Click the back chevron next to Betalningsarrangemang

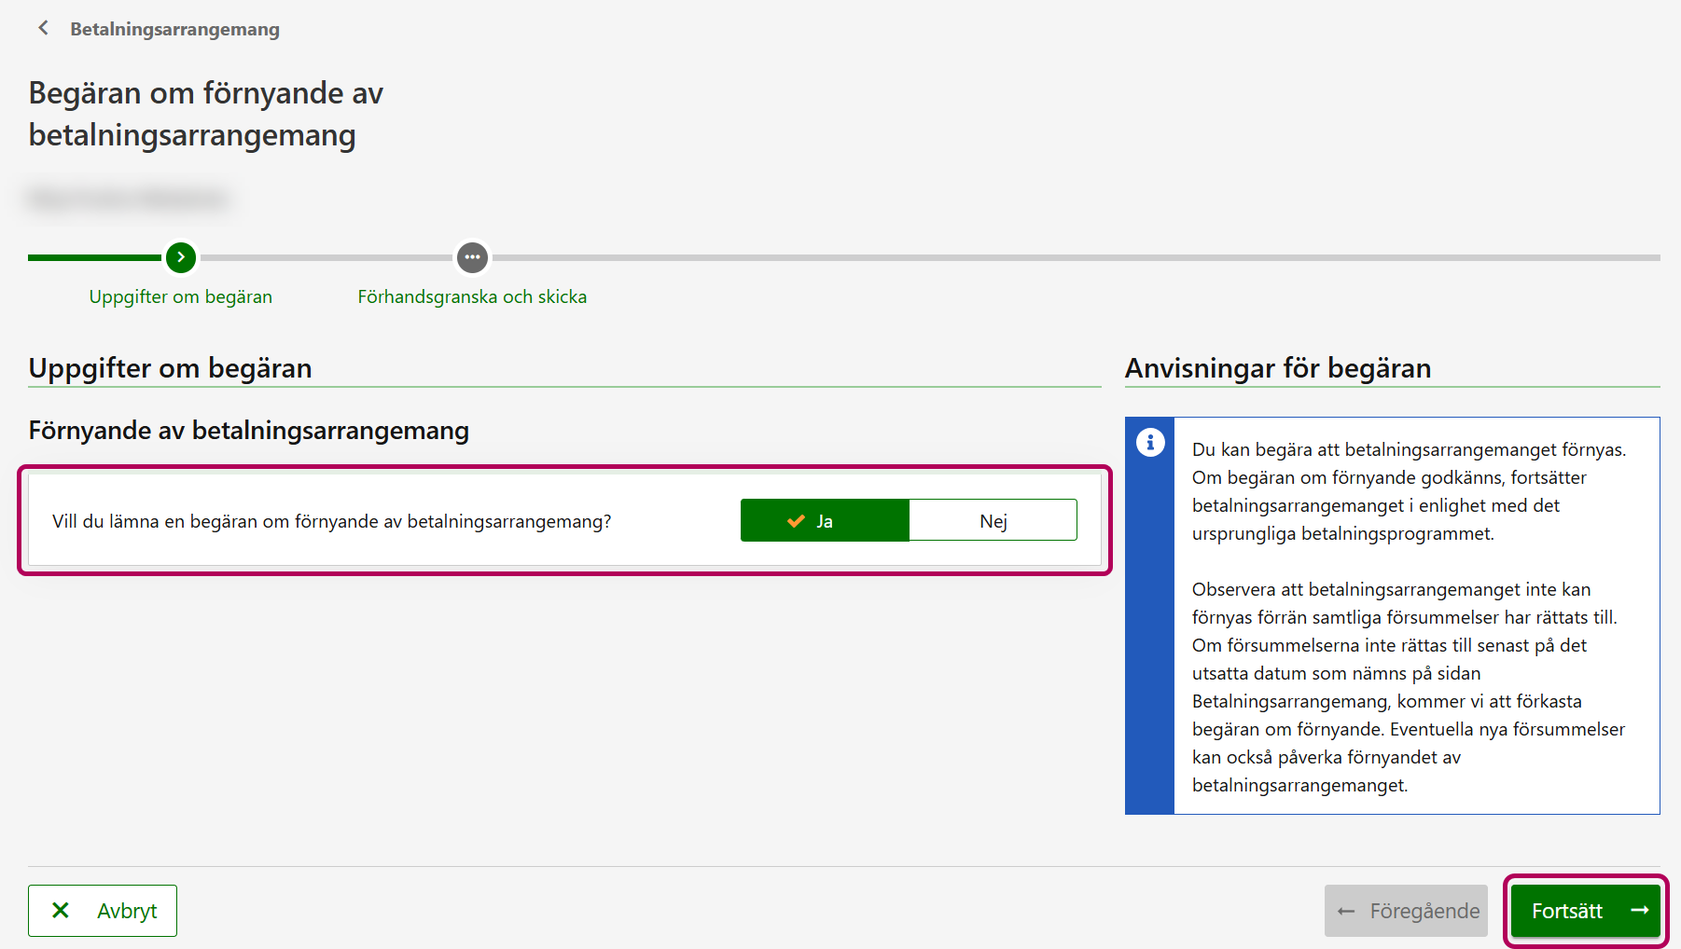click(43, 28)
